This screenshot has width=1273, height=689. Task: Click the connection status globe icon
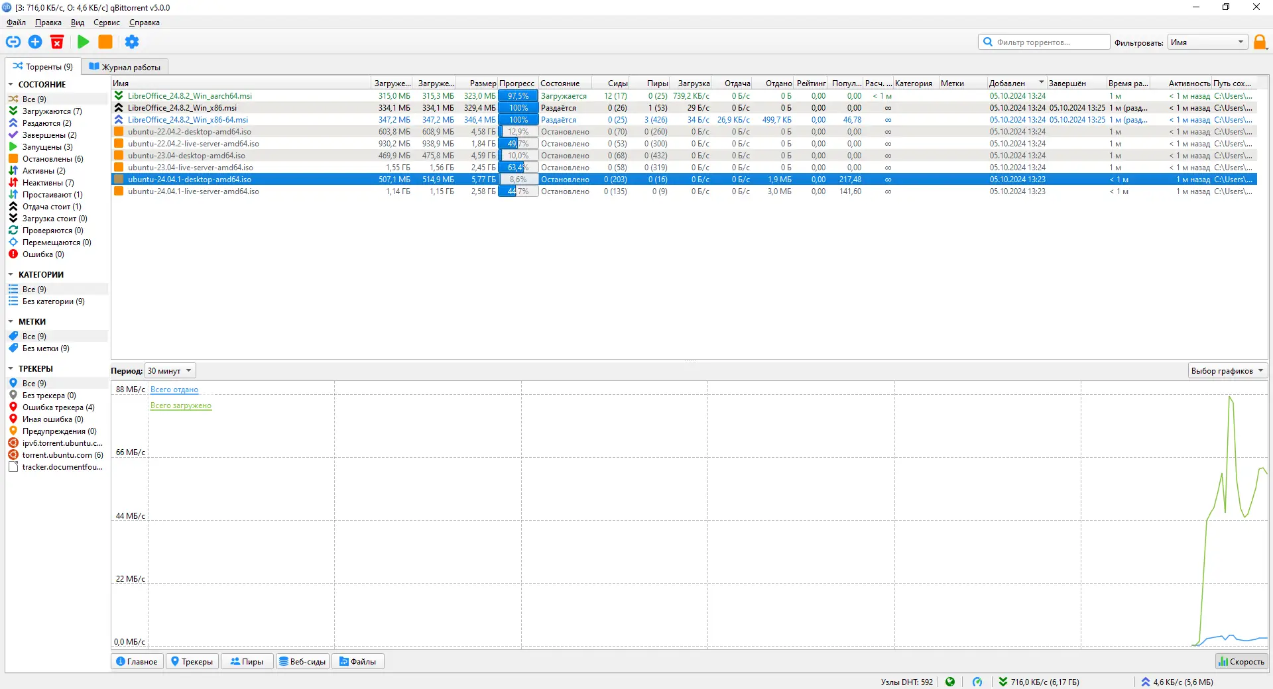coord(950,682)
